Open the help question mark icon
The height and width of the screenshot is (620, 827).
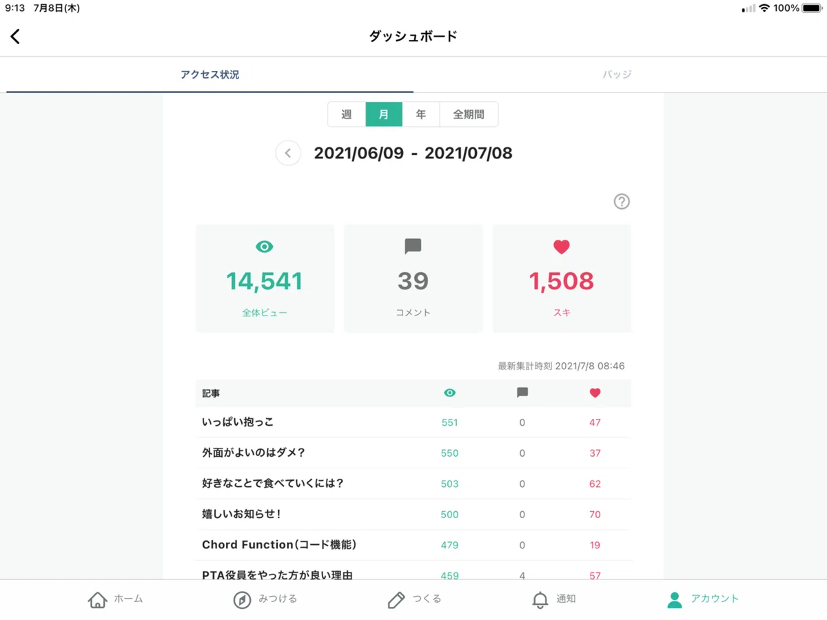coord(622,201)
